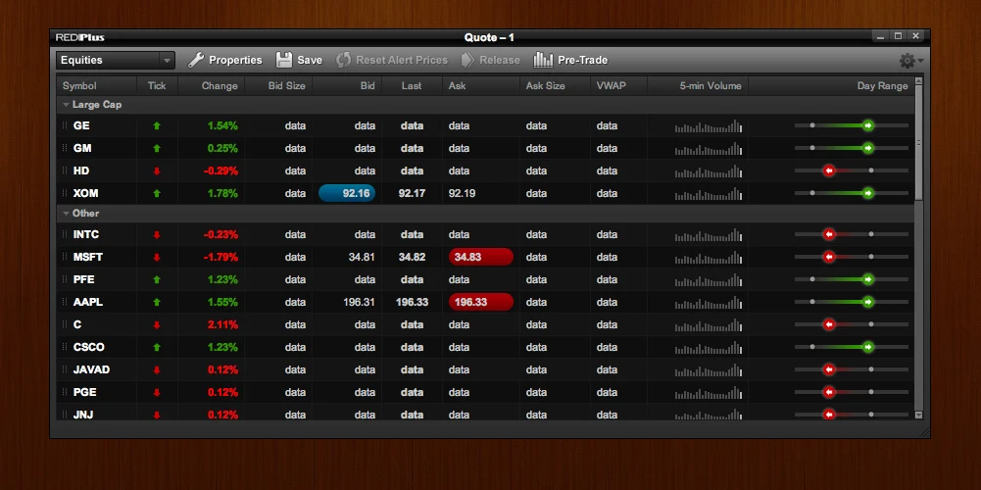The image size is (981, 490).
Task: Click the scrollbar up arrow
Action: pos(918,80)
